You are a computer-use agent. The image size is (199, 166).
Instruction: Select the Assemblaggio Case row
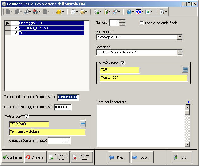[x=51, y=28]
